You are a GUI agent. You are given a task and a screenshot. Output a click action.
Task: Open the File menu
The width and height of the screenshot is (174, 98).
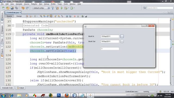point(2,4)
